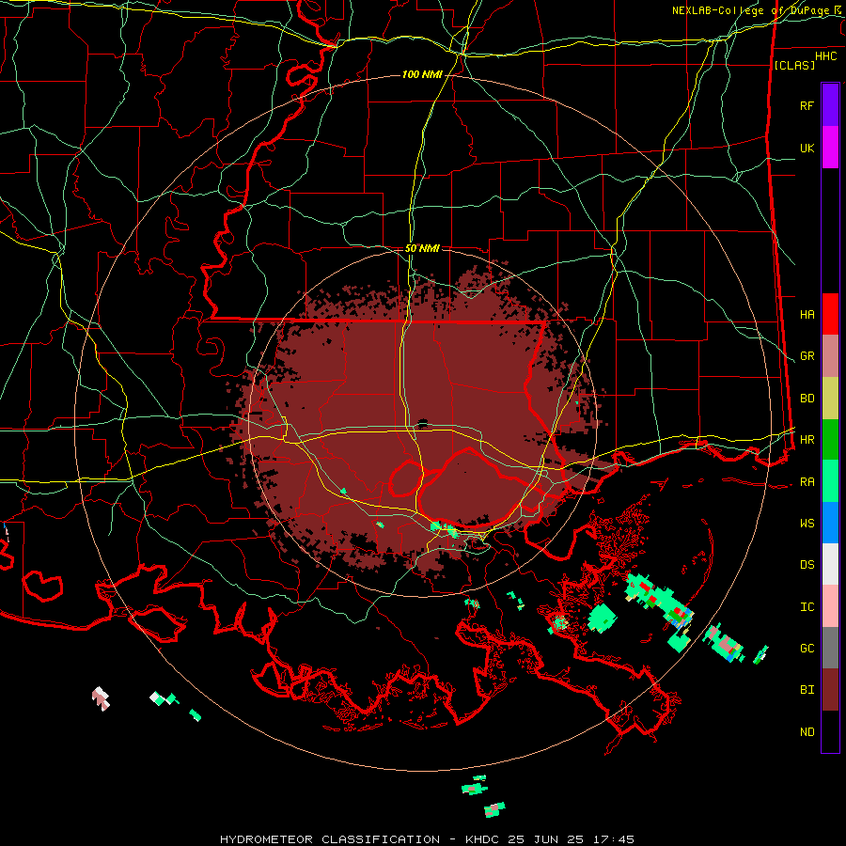Screen dimensions: 846x846
Task: Click the yellow BD legend swatch
Action: coord(830,399)
